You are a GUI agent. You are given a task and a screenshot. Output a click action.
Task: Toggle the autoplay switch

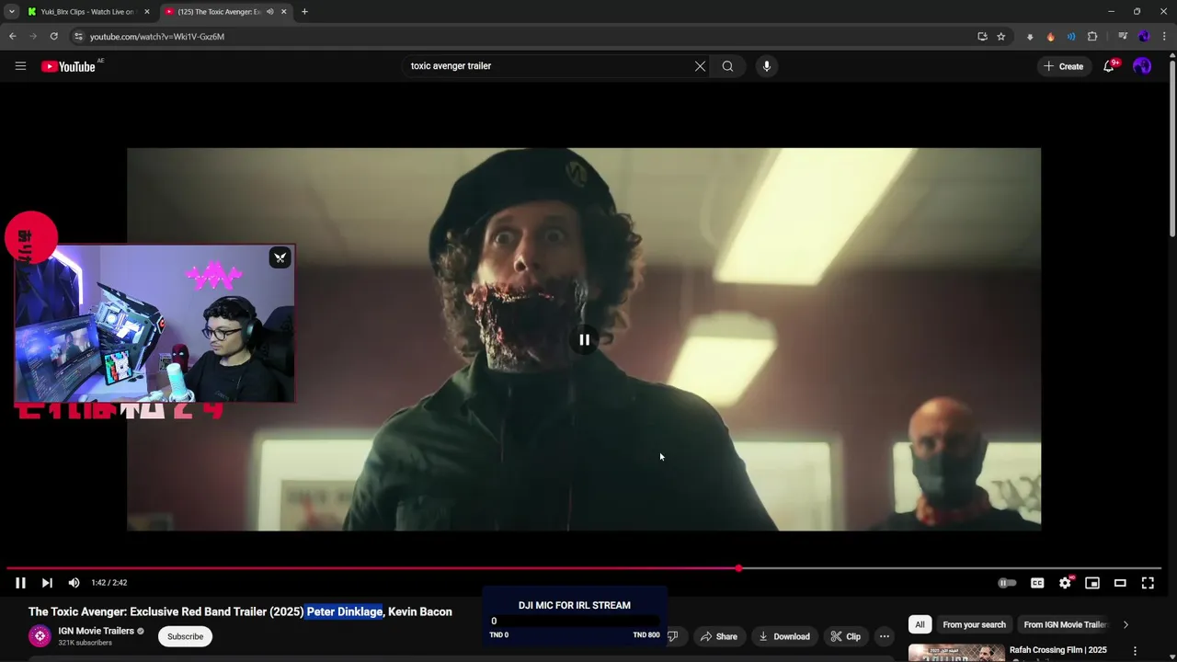pyautogui.click(x=1007, y=583)
